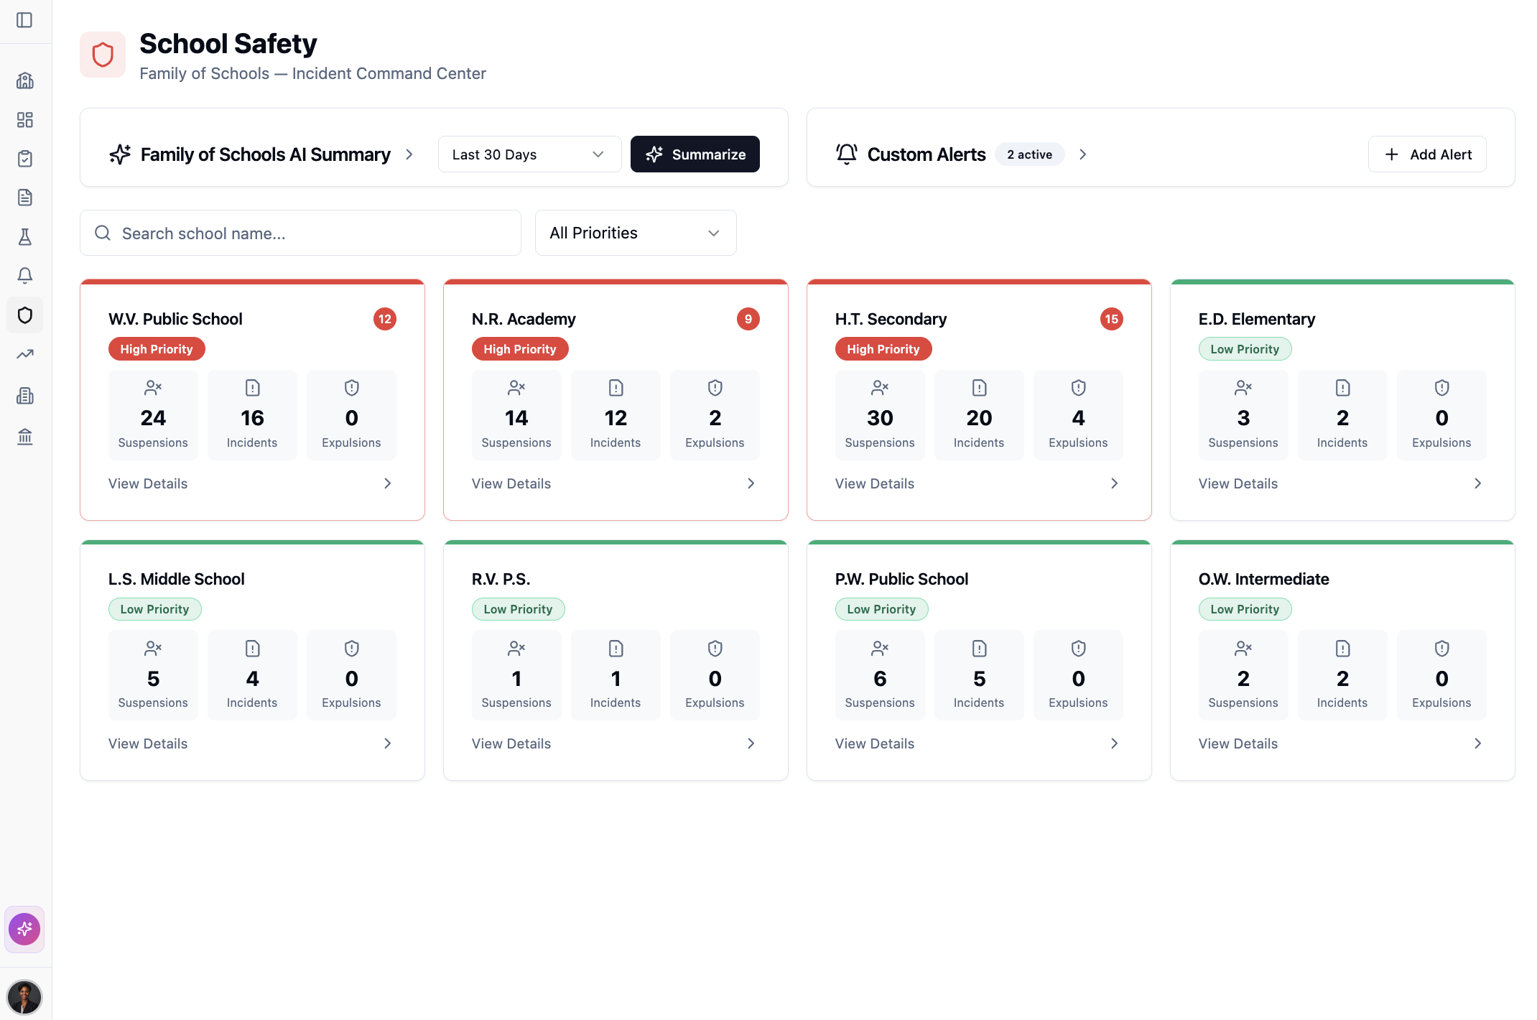Select the shield School Safety icon

25,315
